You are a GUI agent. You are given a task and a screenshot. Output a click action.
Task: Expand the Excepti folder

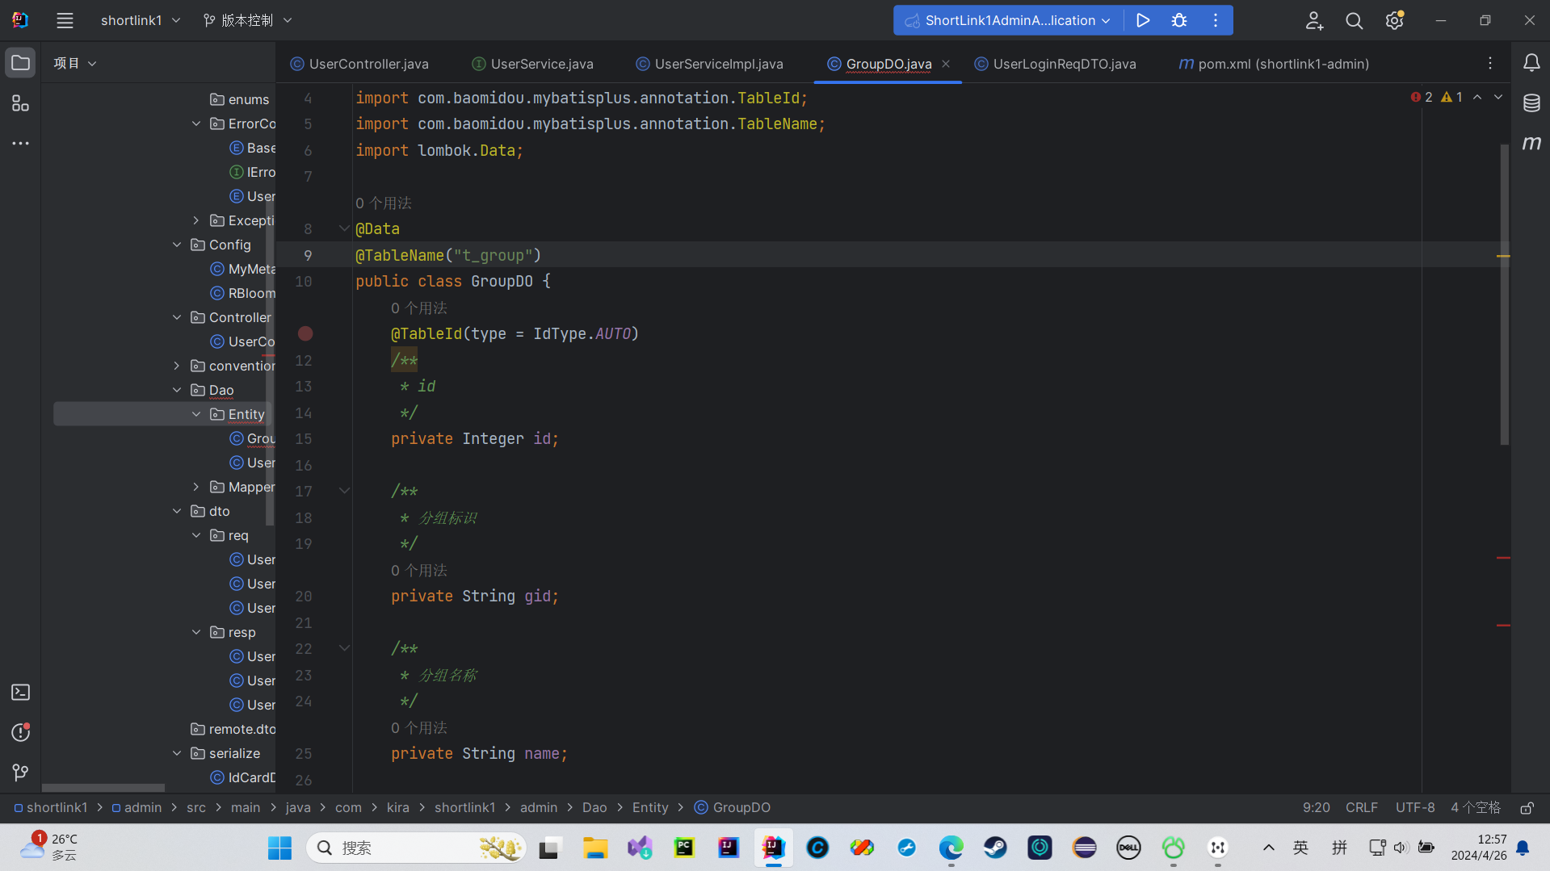point(196,220)
